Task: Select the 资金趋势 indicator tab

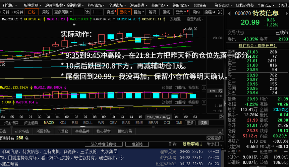Action: [31, 123]
